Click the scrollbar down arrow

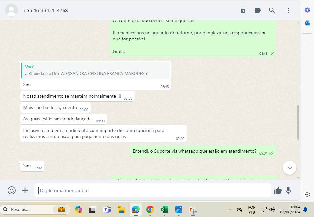pyautogui.click(x=298, y=178)
